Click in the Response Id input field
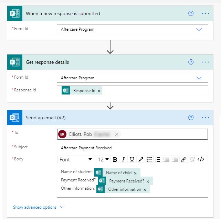 tap(133, 91)
